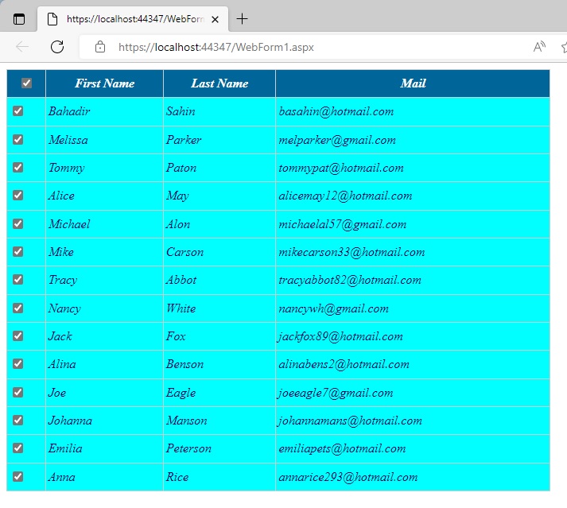Click the last name Fox
This screenshot has width=567, height=508.
pyautogui.click(x=176, y=336)
